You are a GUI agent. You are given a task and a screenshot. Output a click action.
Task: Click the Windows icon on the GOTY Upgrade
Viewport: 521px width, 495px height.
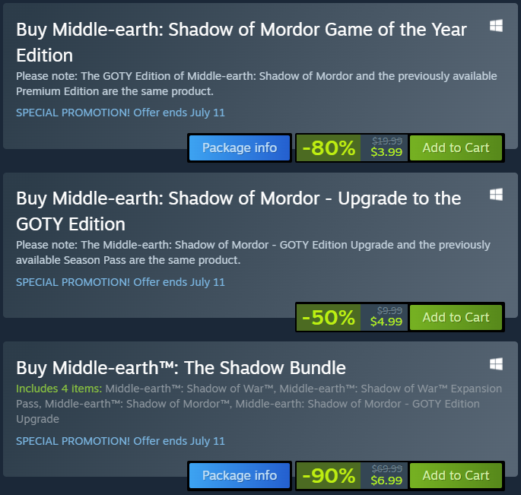496,195
